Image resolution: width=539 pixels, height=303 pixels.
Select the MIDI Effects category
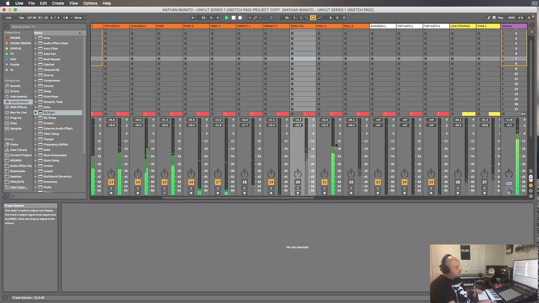(18, 107)
